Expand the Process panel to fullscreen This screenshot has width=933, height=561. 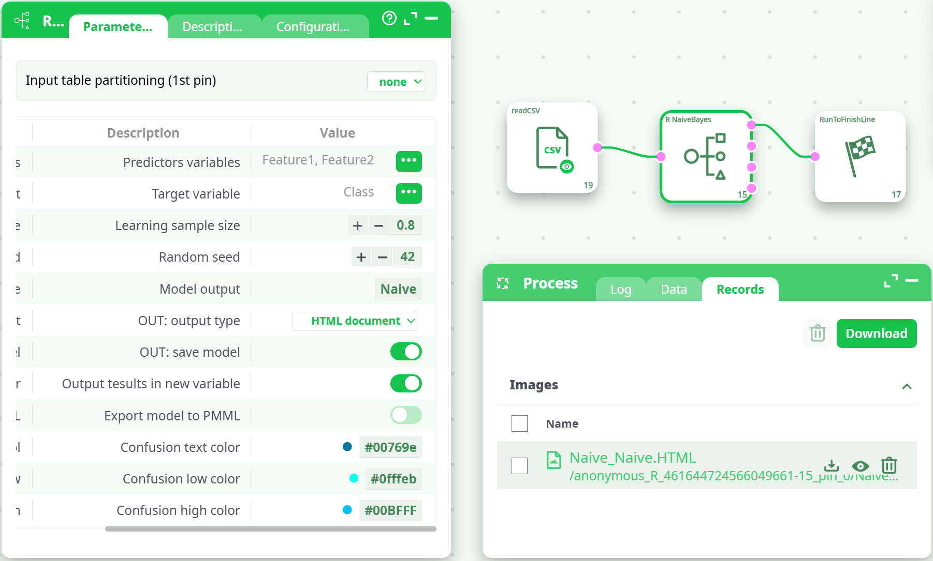(891, 281)
